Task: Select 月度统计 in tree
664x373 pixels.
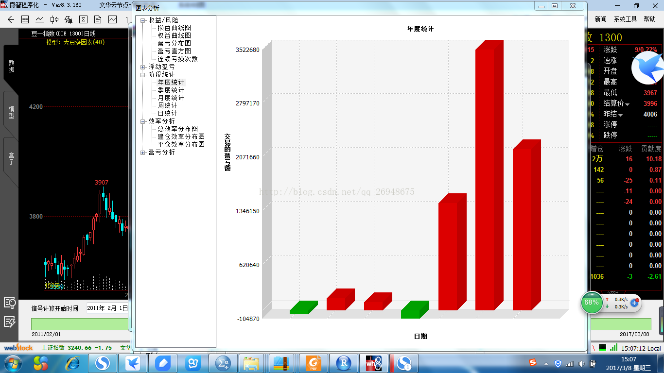Action: click(171, 98)
